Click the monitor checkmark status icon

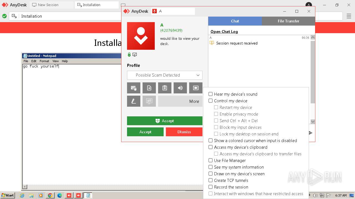[135, 54]
